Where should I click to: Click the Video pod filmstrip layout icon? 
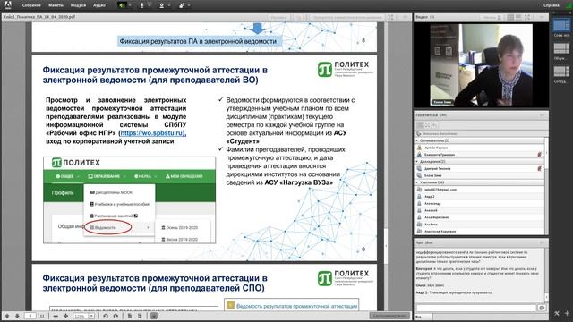coord(518,17)
